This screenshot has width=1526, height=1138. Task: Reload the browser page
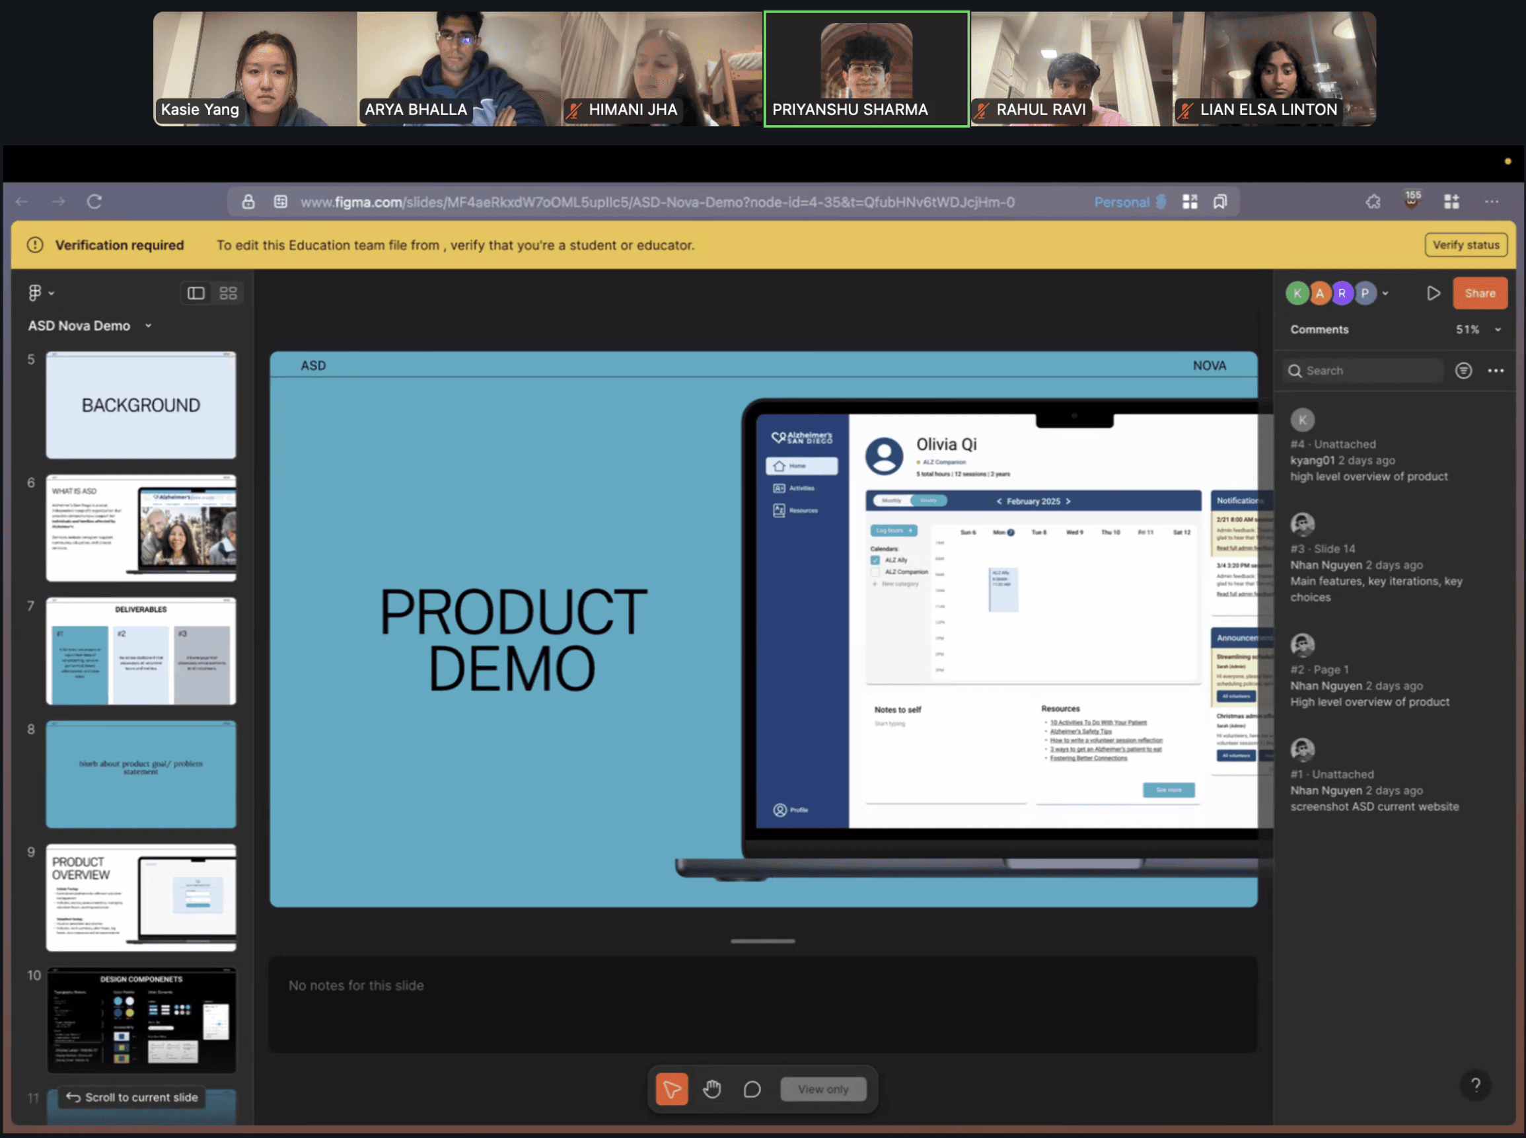coord(94,202)
